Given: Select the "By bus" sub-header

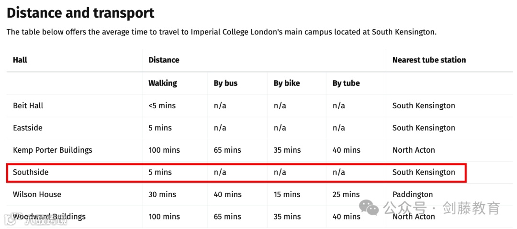Looking at the screenshot, I should pos(225,83).
